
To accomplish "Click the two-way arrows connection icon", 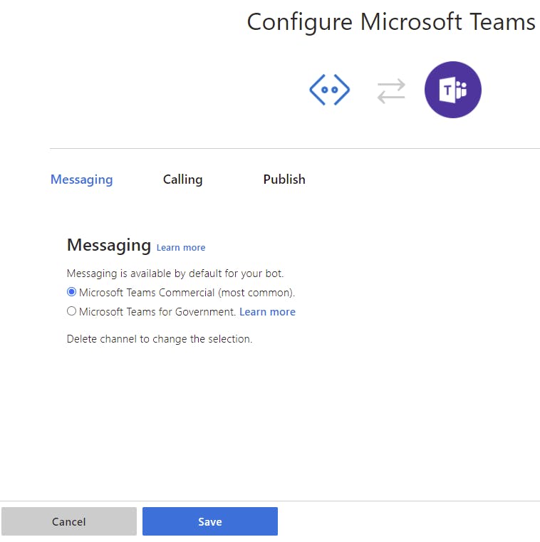I will coord(390,90).
